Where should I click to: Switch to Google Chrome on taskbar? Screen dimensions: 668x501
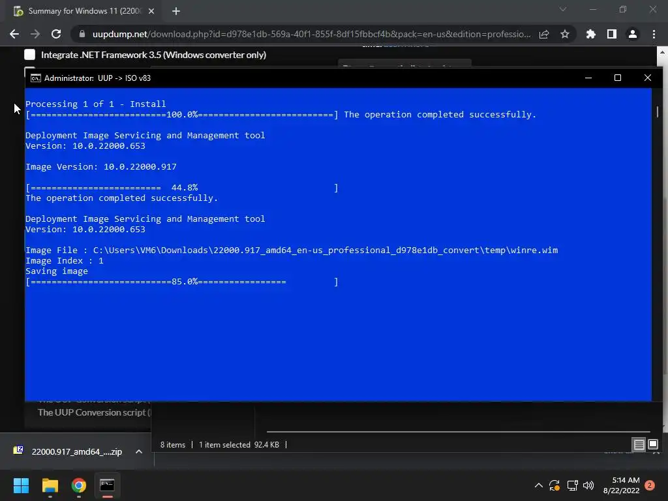[79, 485]
